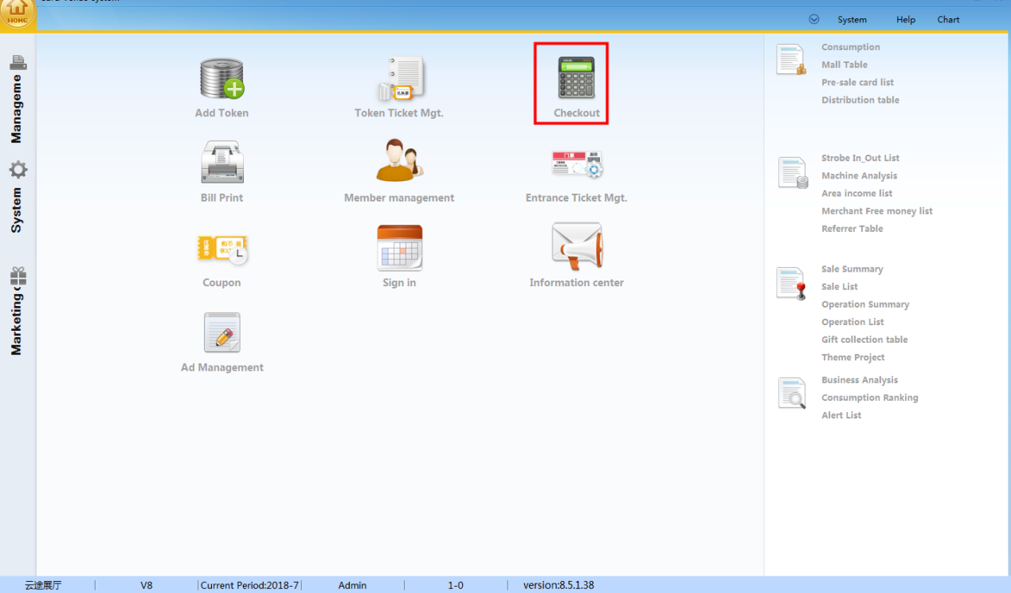Click the coins document icon beside Strobe In_Out List
Viewport: 1011px width, 593px height.
793,173
